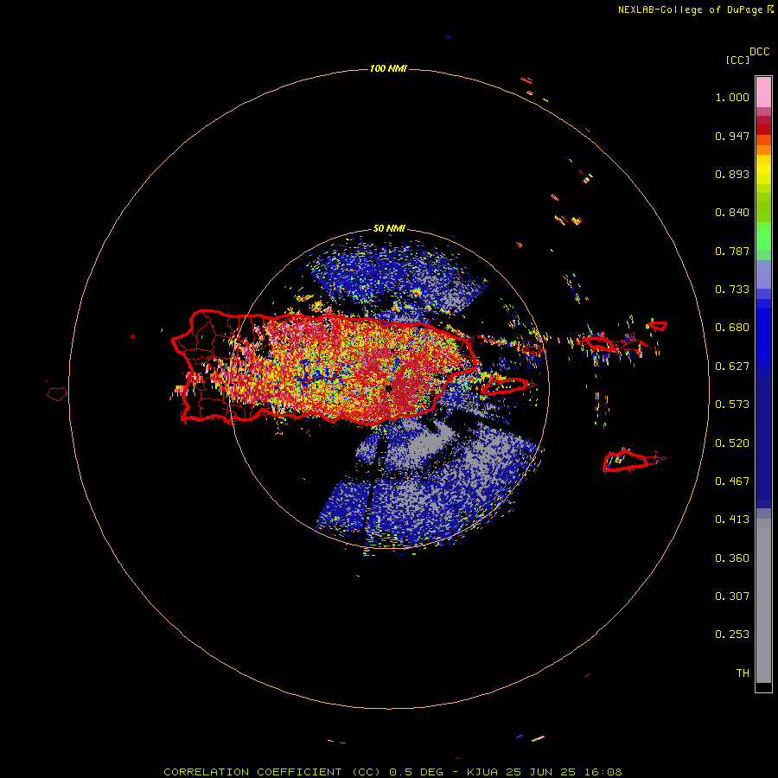This screenshot has width=778, height=778.
Task: Click the Correlation Coefficient KJUA caption at bottom
Action: pyautogui.click(x=392, y=772)
